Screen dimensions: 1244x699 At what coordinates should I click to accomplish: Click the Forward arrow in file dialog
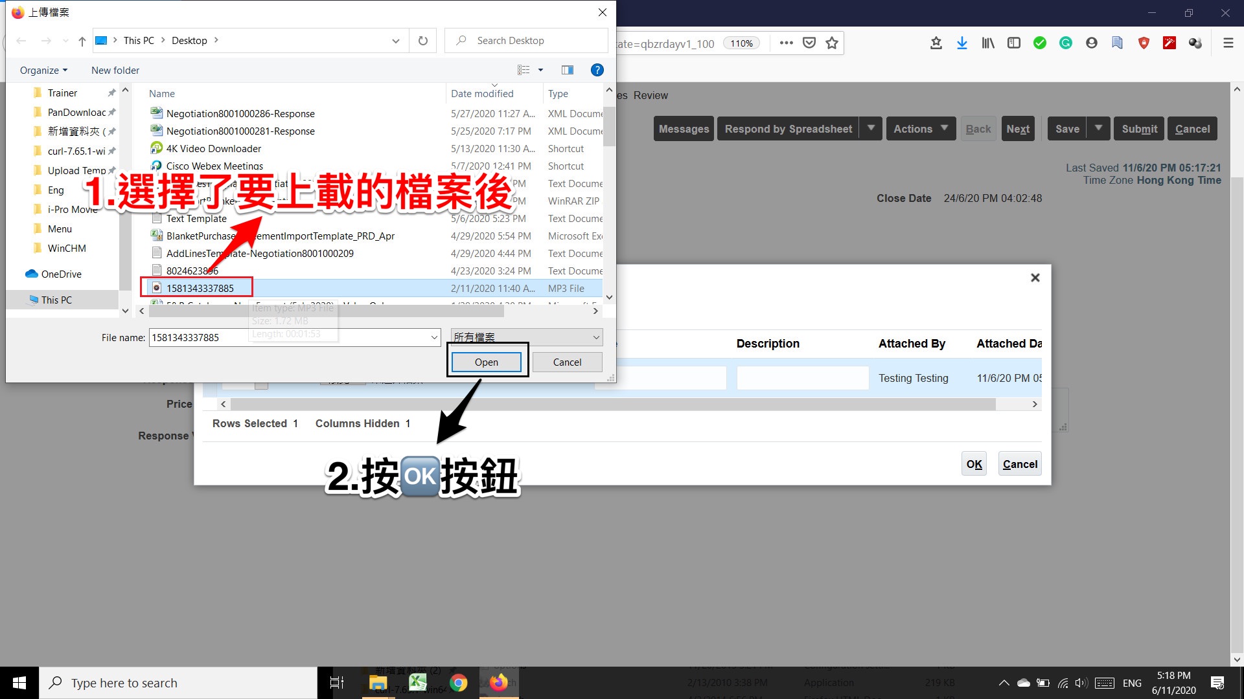point(46,41)
